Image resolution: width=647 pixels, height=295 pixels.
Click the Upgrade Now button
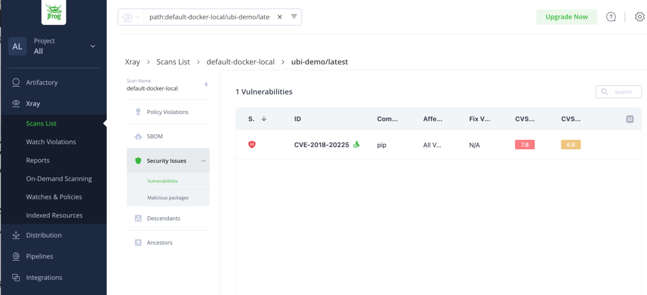tap(567, 17)
